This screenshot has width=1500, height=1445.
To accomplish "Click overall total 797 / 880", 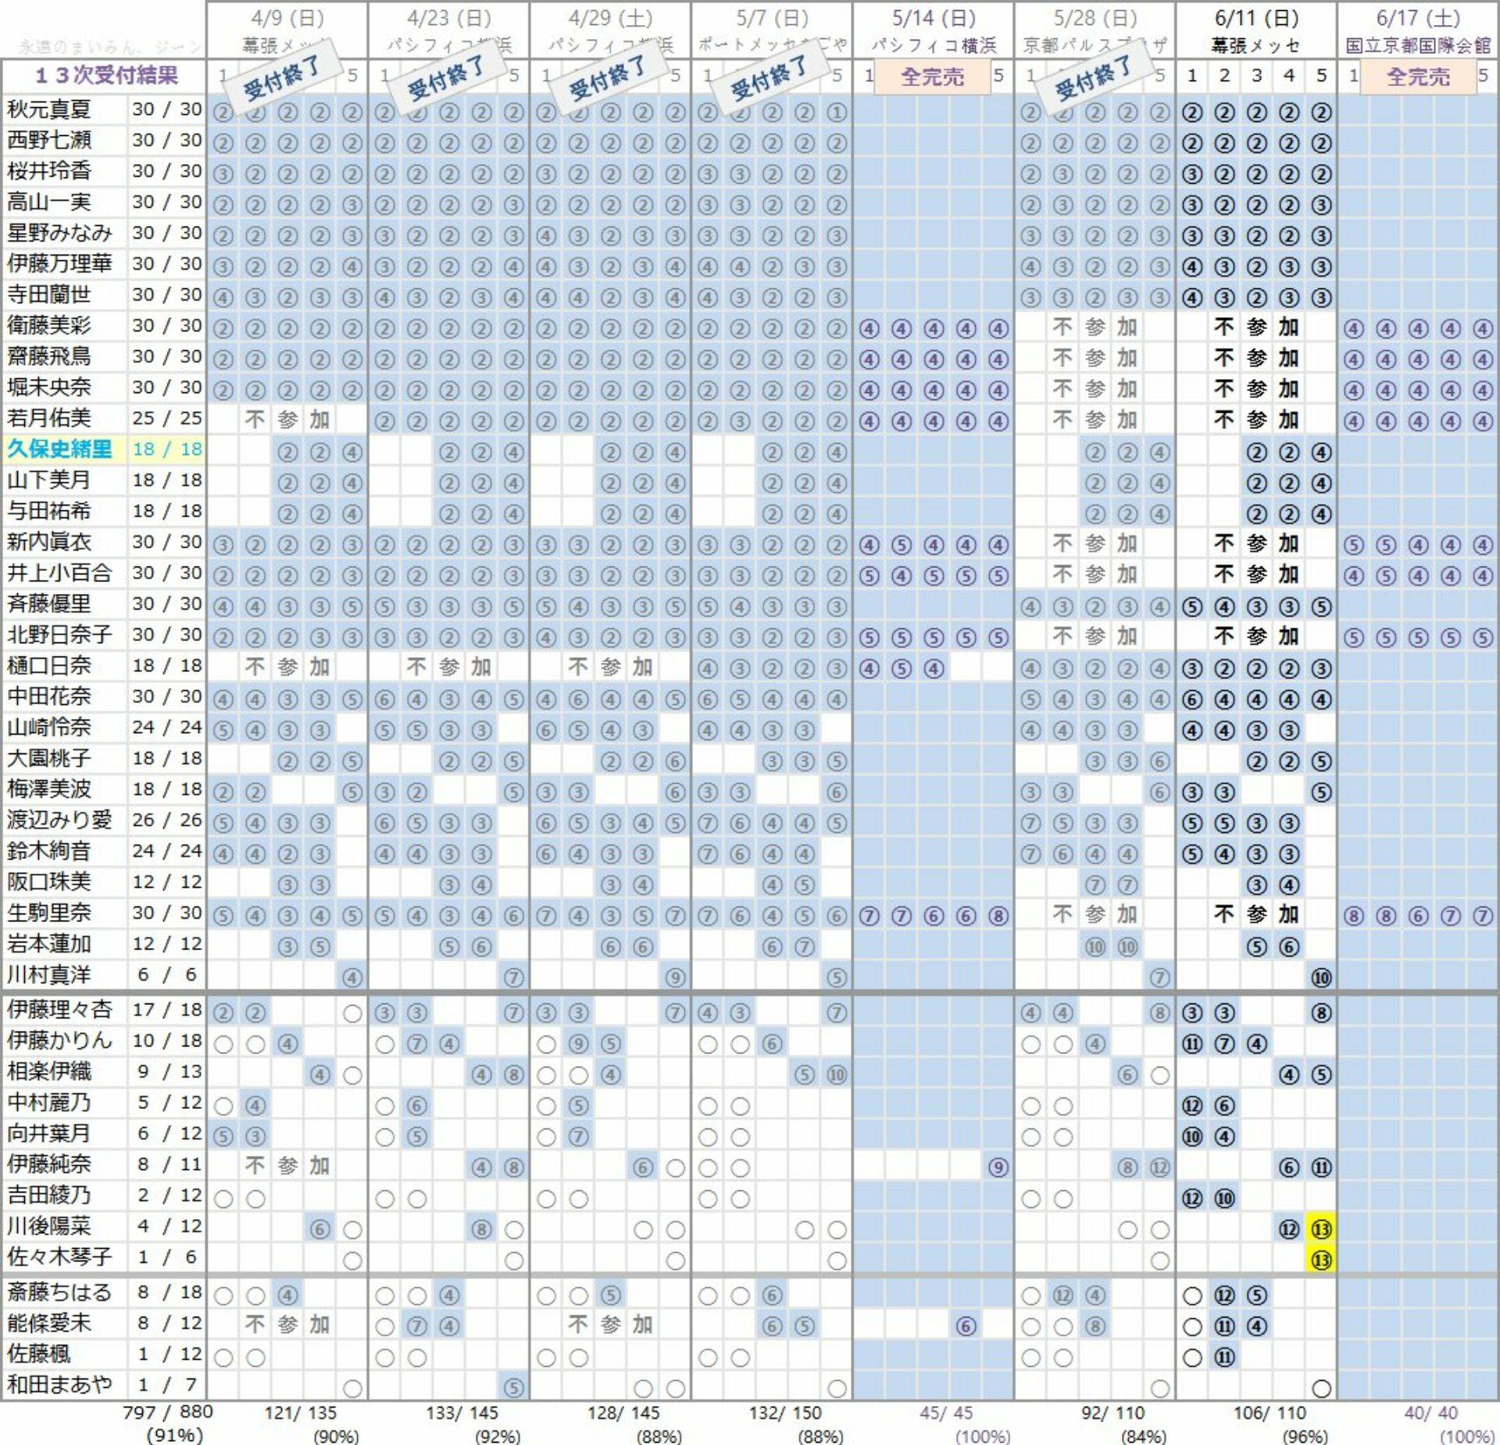I will pyautogui.click(x=167, y=1412).
